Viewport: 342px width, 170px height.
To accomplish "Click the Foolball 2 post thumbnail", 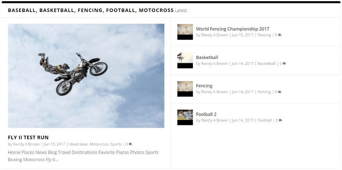I will tap(185, 117).
